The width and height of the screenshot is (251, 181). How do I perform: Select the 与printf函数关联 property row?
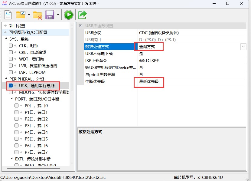point(165,74)
